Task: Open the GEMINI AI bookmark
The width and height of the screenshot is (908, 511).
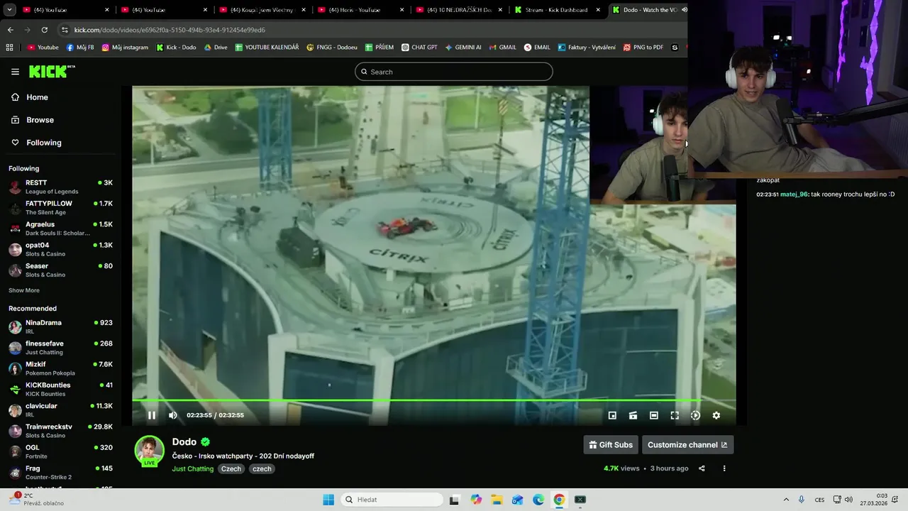Action: point(463,48)
